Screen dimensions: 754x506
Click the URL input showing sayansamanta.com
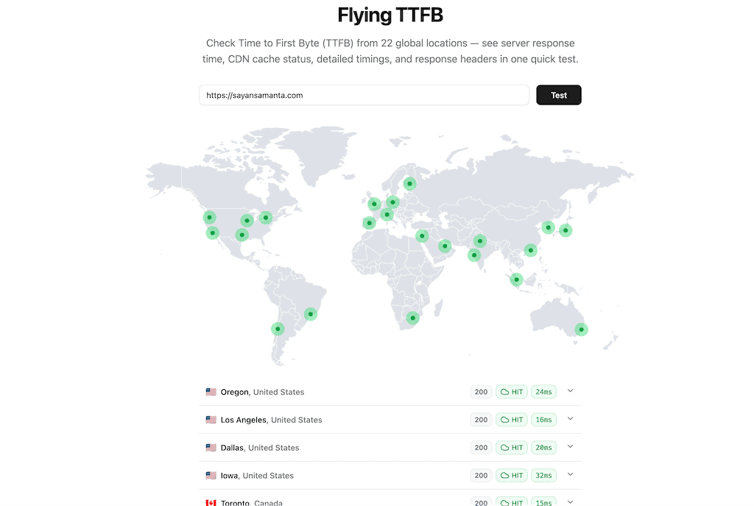364,95
